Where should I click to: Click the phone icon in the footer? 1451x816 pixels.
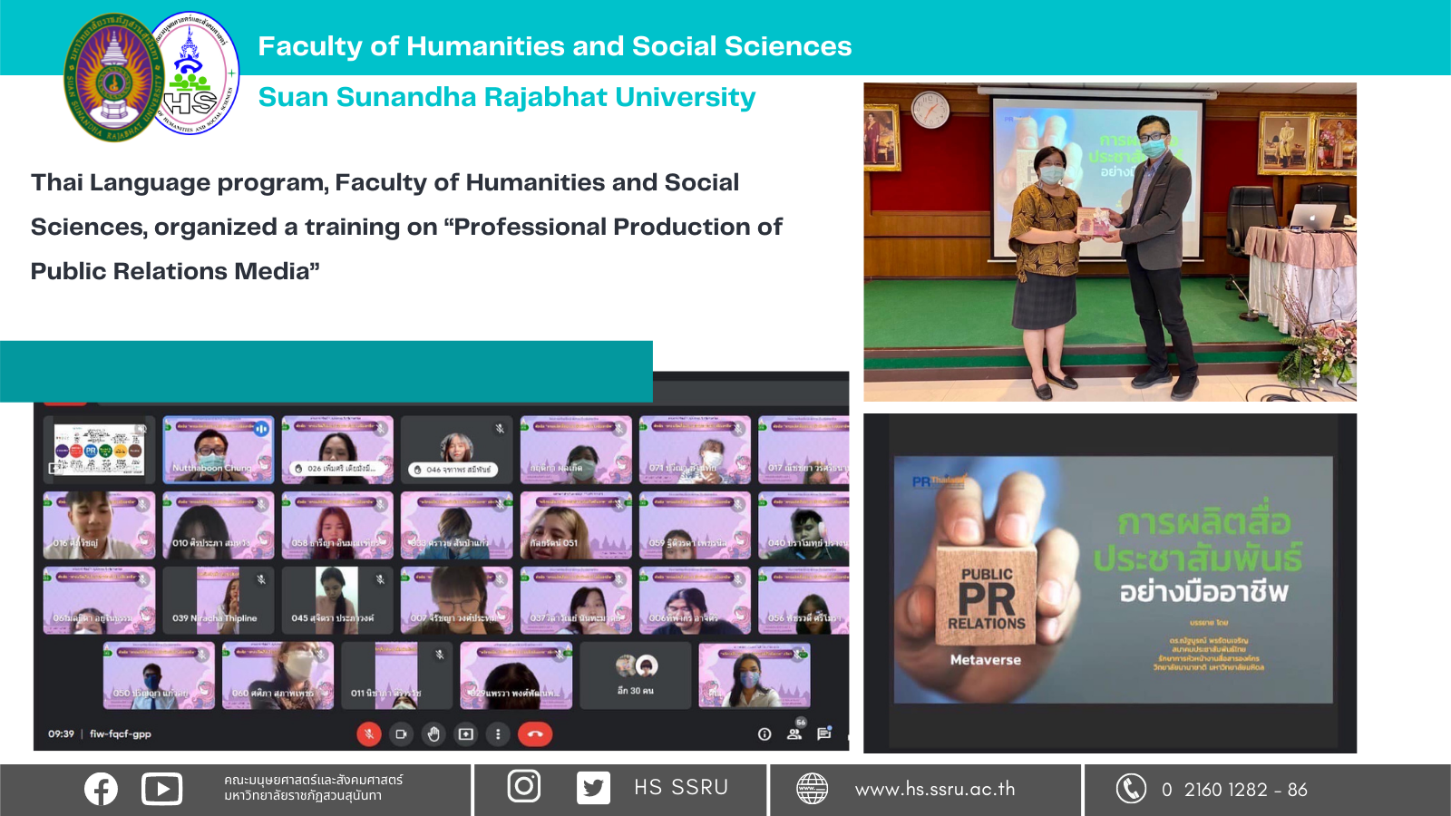pos(1131,789)
